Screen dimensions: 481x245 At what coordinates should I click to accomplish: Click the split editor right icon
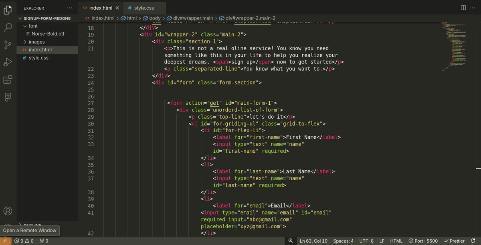pyautogui.click(x=463, y=8)
